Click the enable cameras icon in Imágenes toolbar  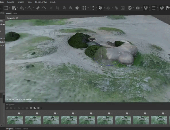(x=7, y=108)
